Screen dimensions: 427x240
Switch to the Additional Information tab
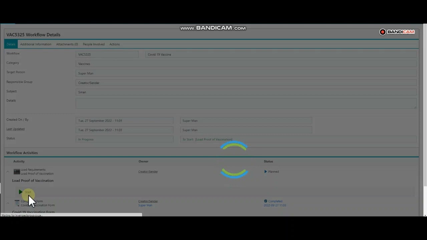36,44
